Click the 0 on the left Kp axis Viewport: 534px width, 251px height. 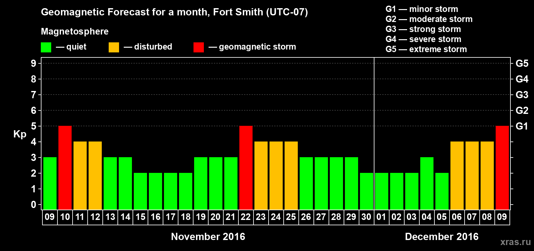click(34, 205)
